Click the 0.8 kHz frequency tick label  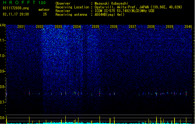click(x=3, y=87)
